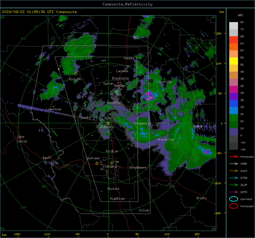Select the Banff label on map
This screenshot has width=255, height=238.
tap(47, 158)
